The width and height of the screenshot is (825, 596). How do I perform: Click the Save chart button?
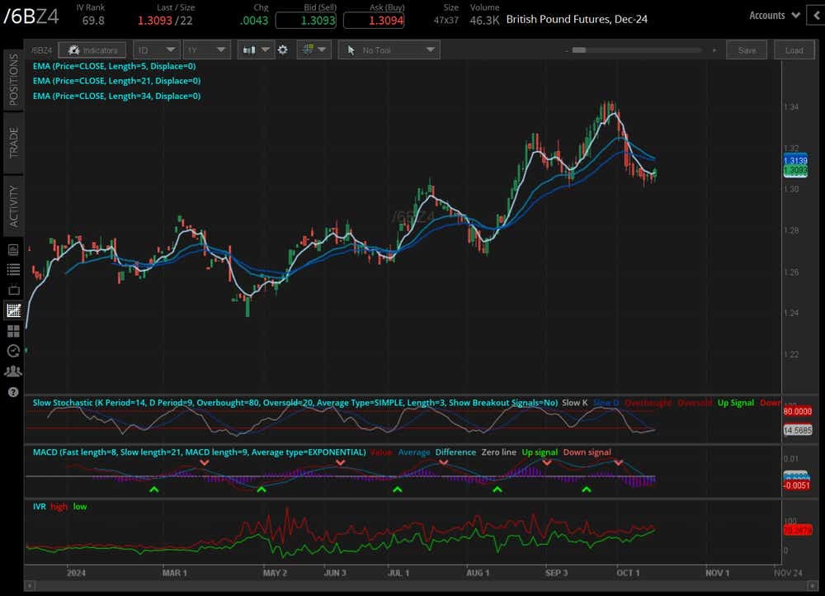pos(746,50)
